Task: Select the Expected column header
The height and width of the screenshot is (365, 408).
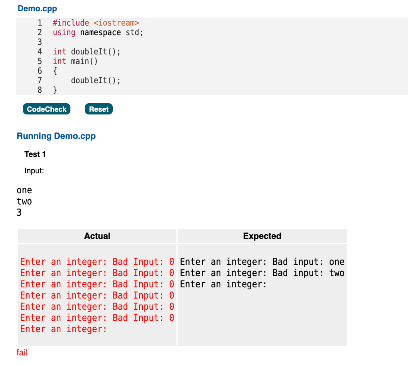Action: click(262, 236)
